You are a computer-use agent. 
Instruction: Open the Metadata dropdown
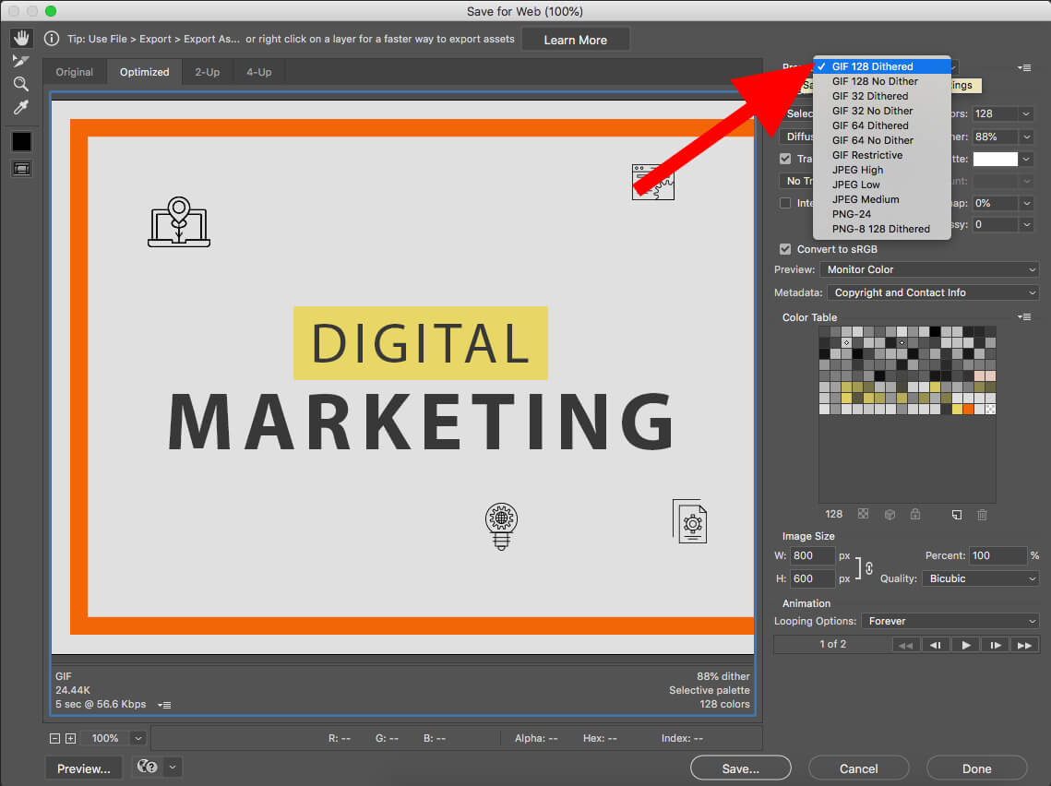coord(933,292)
